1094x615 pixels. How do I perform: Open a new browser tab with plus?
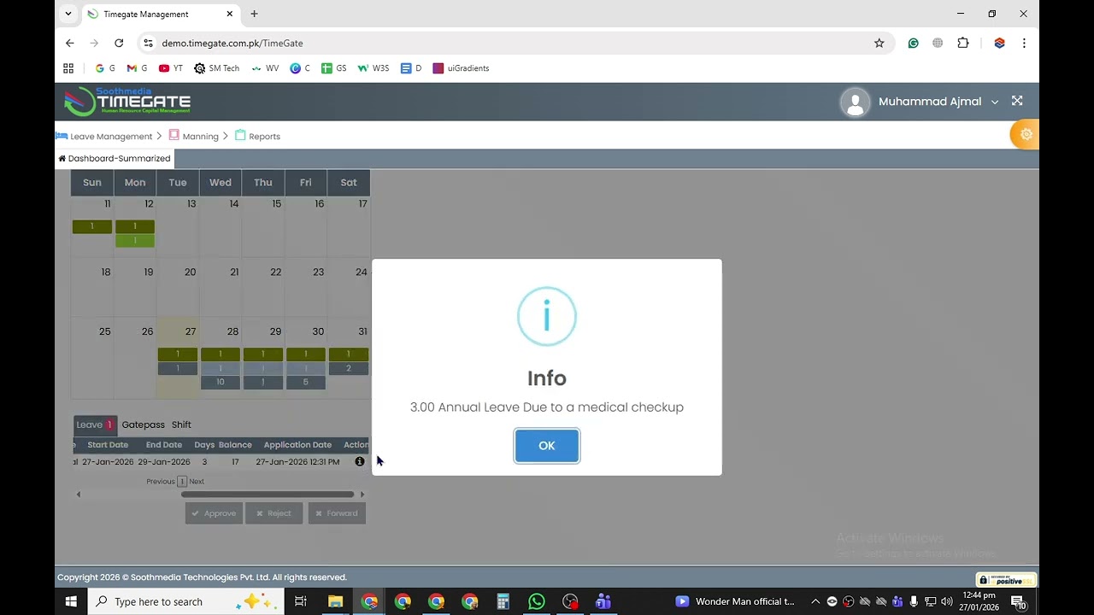tap(254, 14)
